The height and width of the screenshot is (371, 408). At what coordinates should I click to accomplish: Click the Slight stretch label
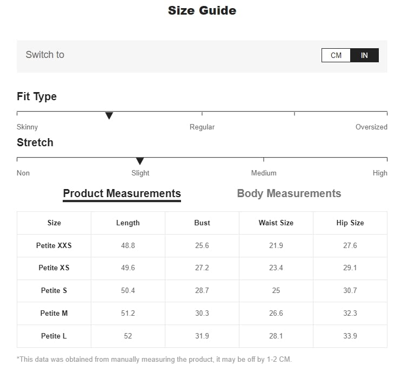tap(141, 173)
